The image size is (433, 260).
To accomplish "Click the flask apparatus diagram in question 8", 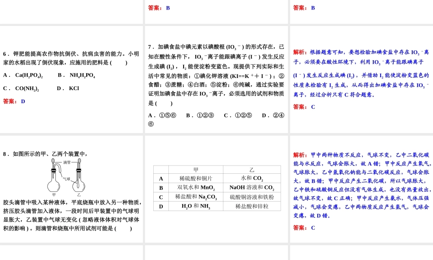I will 67,177.
